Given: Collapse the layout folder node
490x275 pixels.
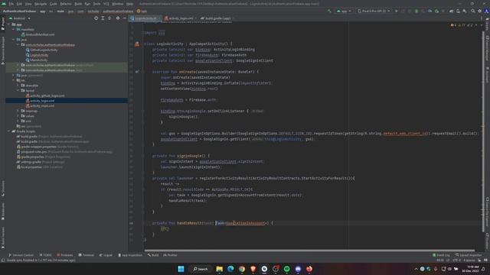Looking at the screenshot, I should pyautogui.click(x=18, y=90).
